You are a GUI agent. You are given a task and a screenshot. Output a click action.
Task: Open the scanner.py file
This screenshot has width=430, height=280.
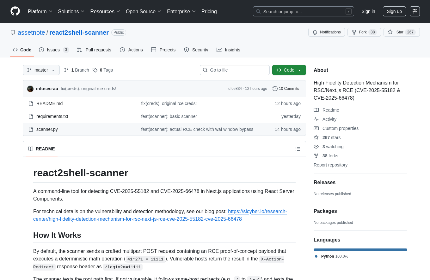[47, 129]
